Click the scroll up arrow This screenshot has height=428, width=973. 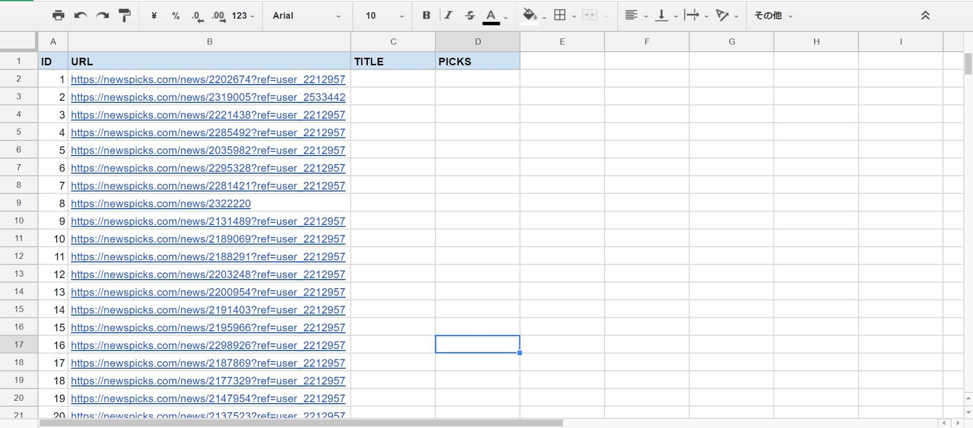point(968,398)
